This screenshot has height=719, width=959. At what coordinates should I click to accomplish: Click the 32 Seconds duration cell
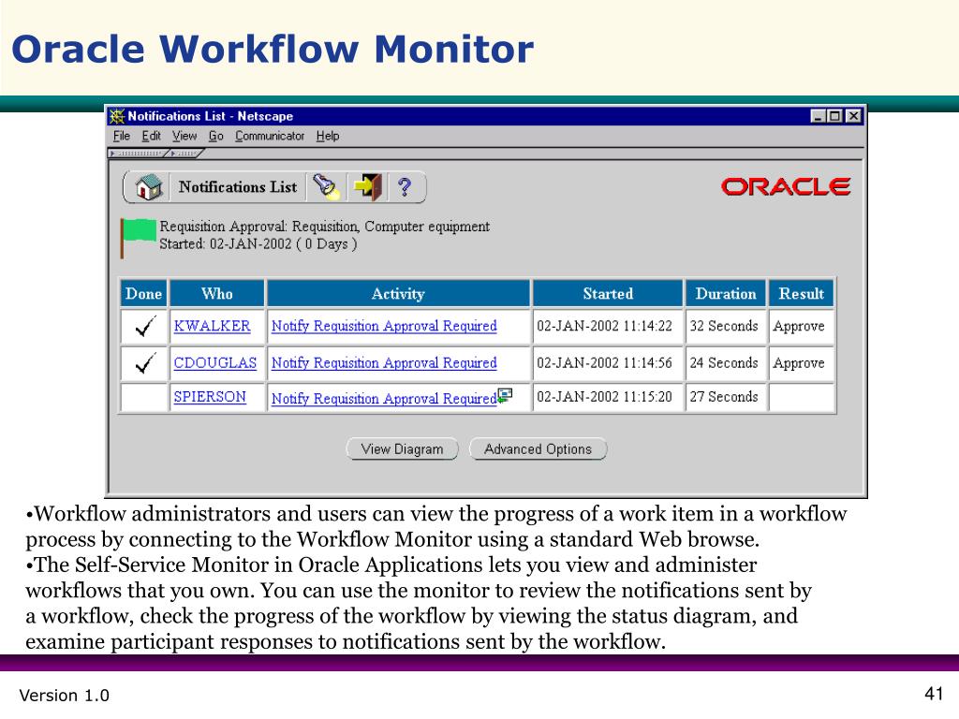click(x=724, y=326)
